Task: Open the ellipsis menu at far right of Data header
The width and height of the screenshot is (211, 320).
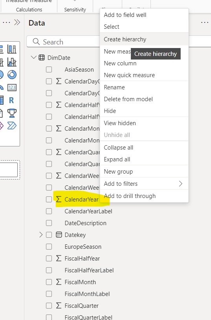Action: pyautogui.click(x=205, y=22)
